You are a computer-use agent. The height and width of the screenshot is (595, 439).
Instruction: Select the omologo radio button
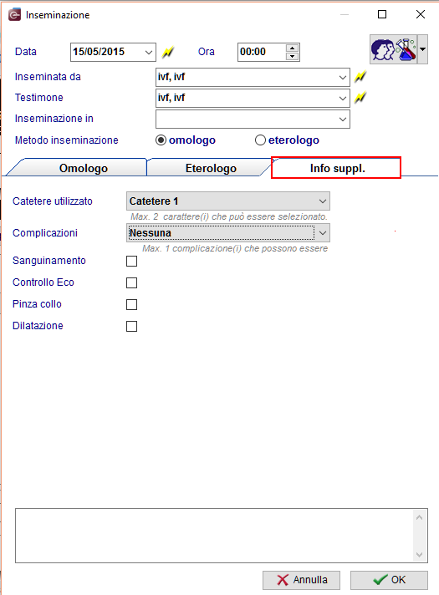click(x=161, y=140)
